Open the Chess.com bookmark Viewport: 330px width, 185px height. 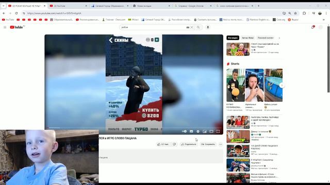pyautogui.click(x=113, y=20)
